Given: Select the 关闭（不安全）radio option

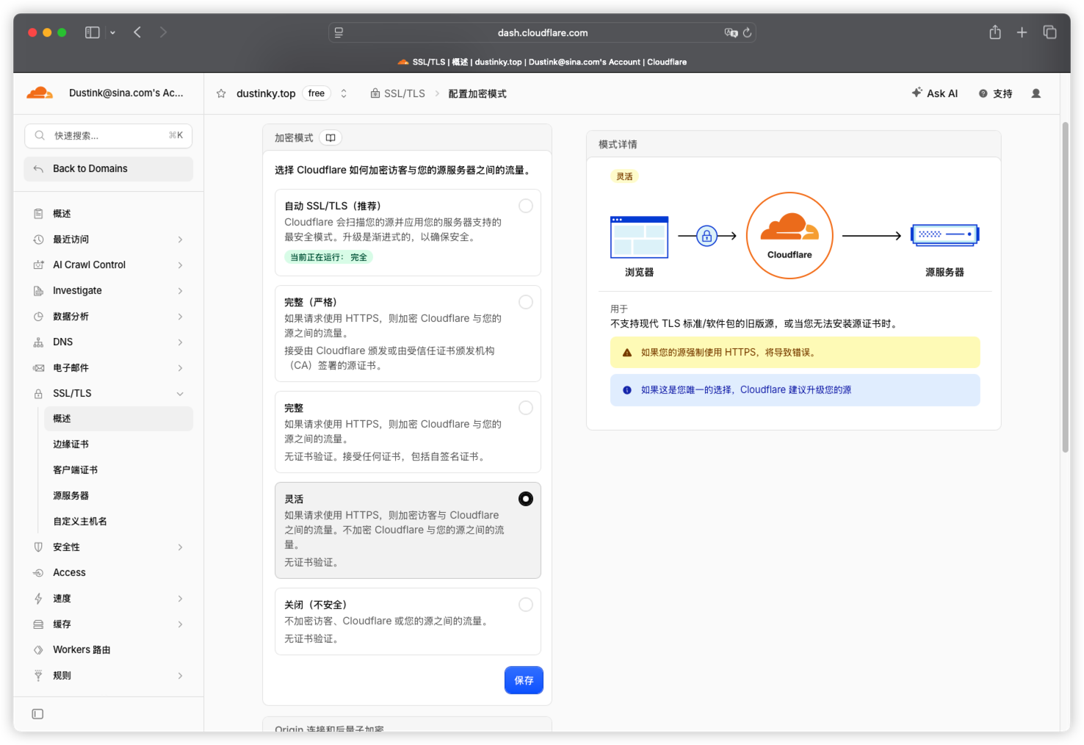Looking at the screenshot, I should tap(526, 605).
